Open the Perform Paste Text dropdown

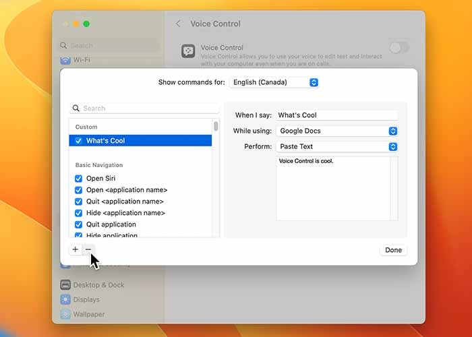[337, 146]
